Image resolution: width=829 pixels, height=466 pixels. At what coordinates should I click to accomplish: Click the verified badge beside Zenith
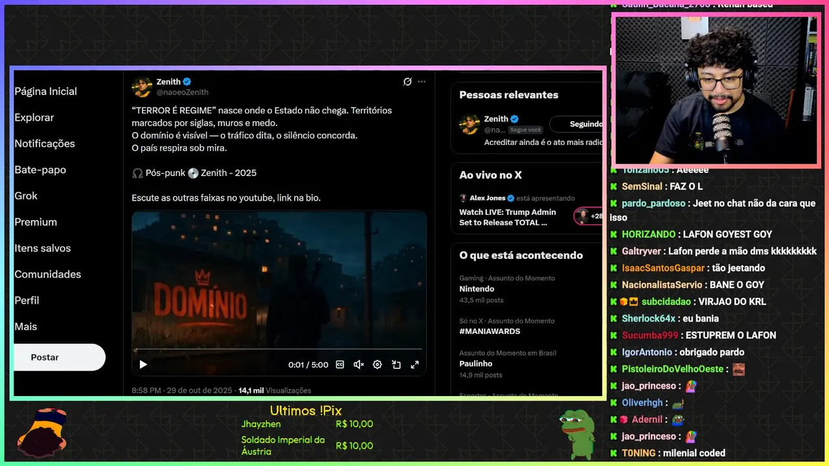point(187,82)
